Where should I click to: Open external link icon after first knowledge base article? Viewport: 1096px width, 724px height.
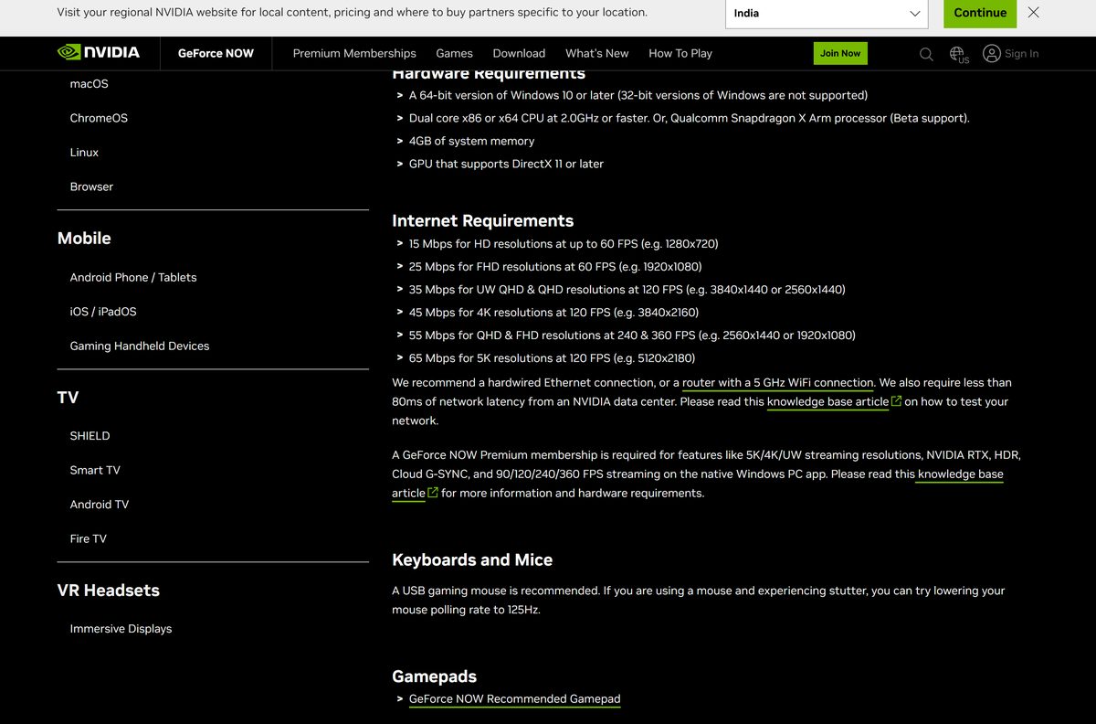pyautogui.click(x=897, y=401)
